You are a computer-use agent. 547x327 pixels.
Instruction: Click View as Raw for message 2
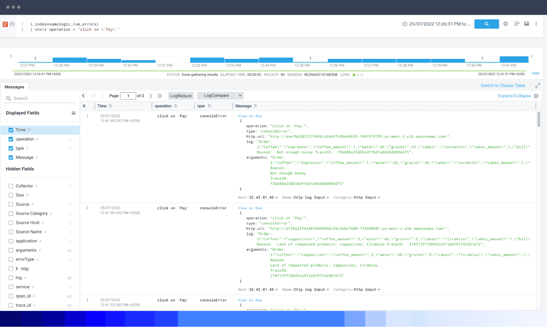pos(250,208)
